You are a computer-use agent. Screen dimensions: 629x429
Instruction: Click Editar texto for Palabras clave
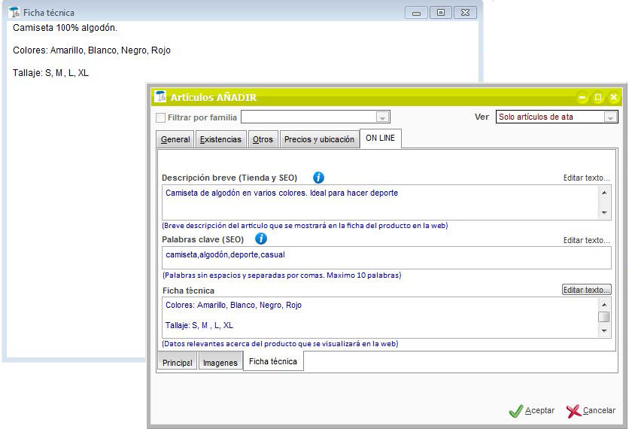point(586,240)
